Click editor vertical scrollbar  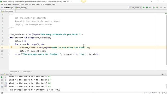point(166,40)
